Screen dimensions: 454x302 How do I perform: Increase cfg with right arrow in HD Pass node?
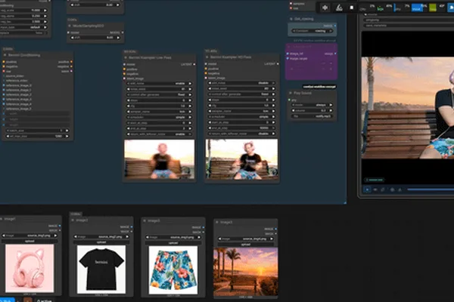pos(273,106)
